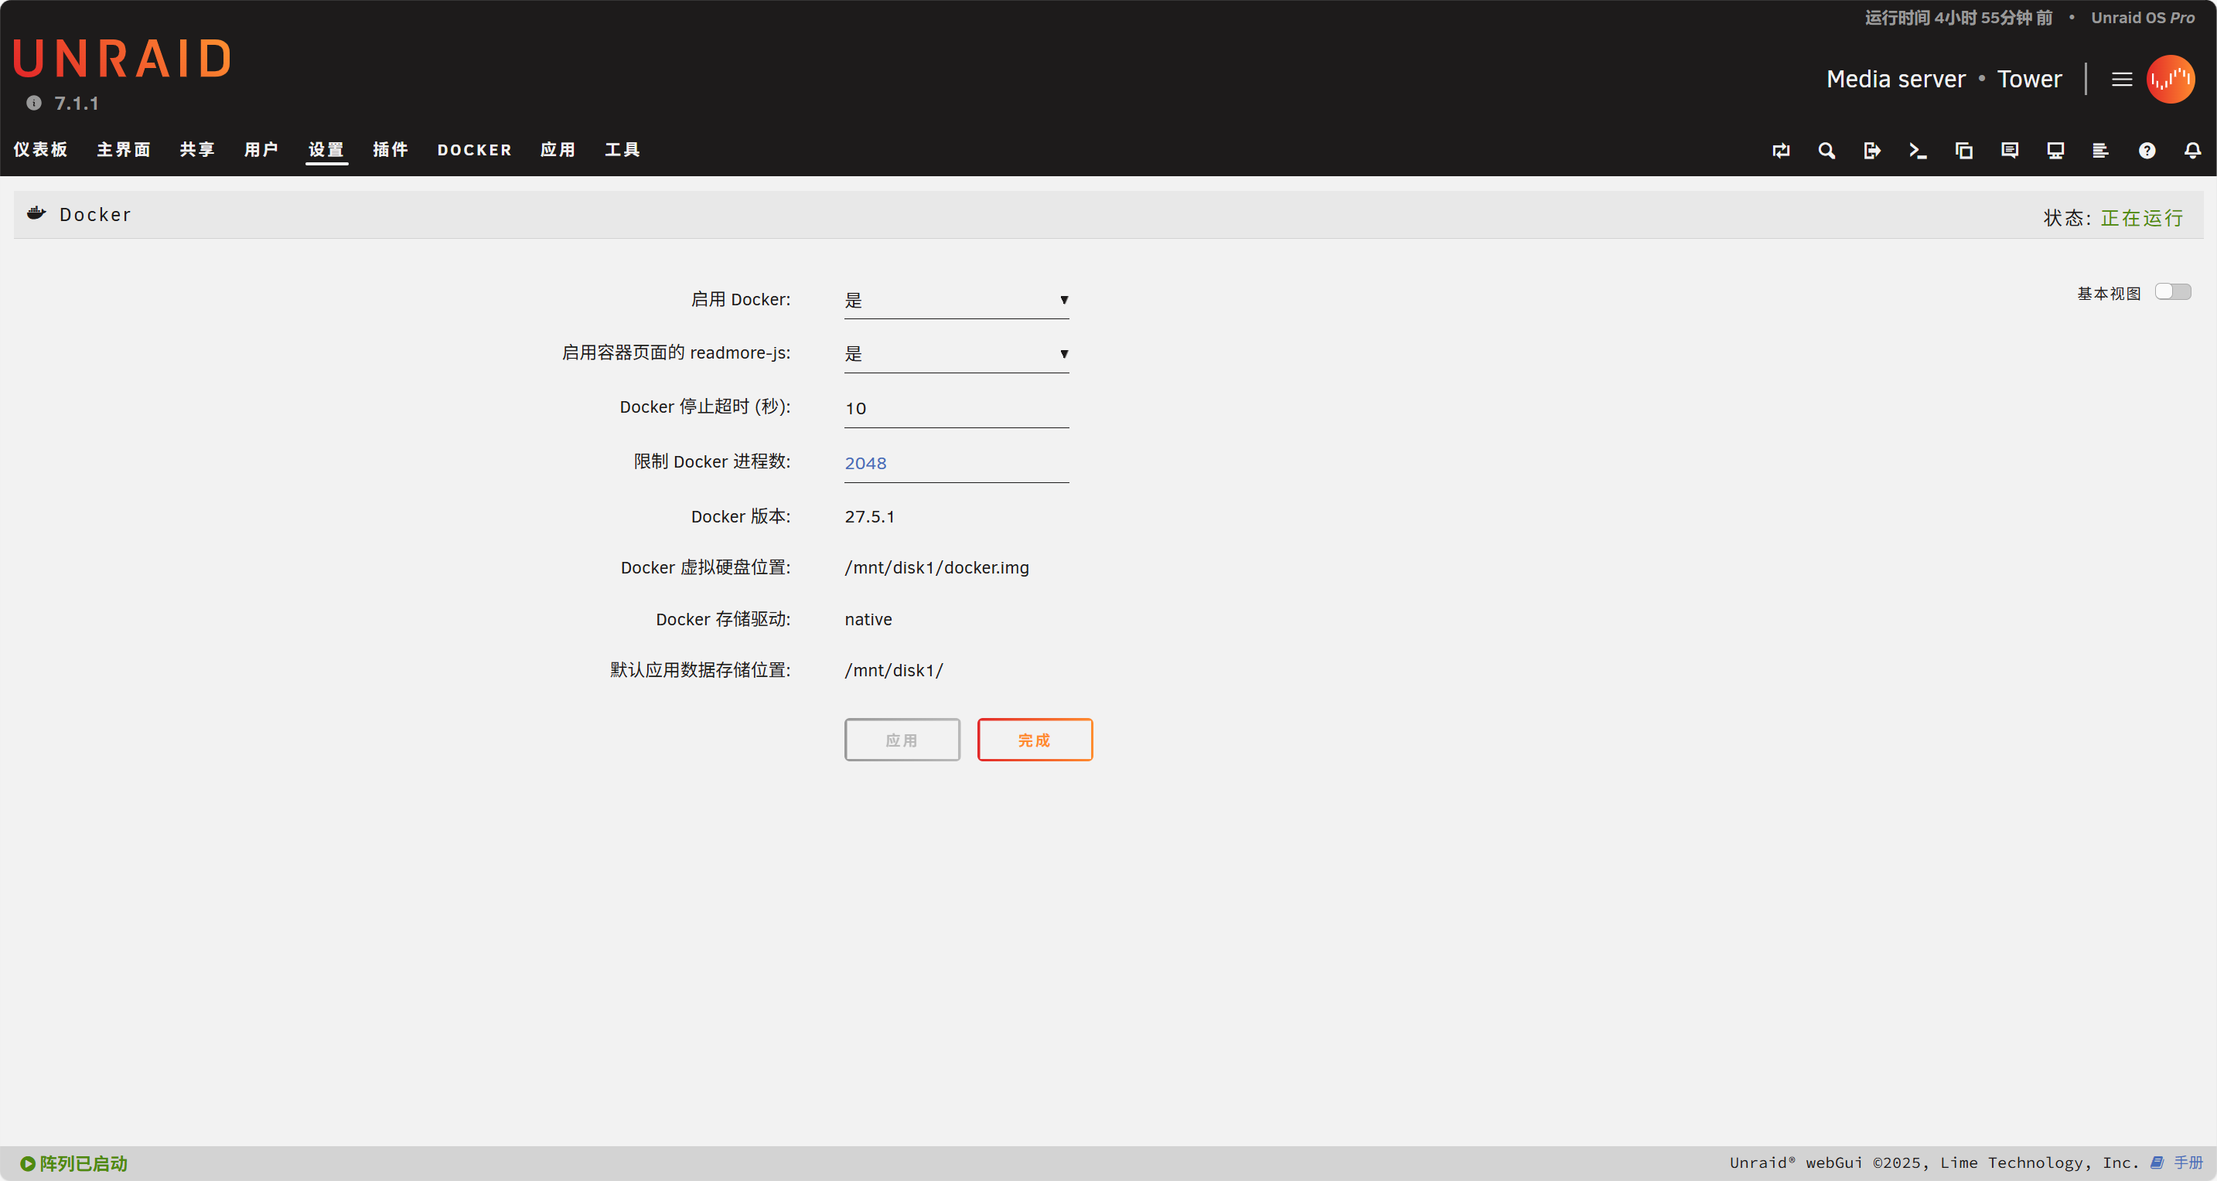The image size is (2217, 1181).
Task: Open the DOCKER menu tab
Action: [x=474, y=150]
